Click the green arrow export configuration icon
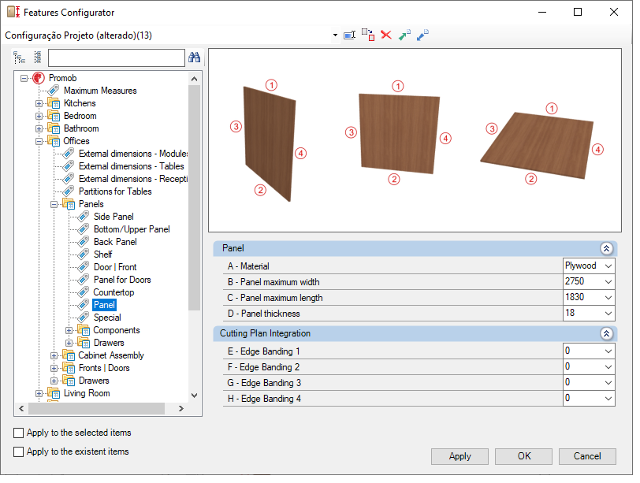 coord(404,35)
